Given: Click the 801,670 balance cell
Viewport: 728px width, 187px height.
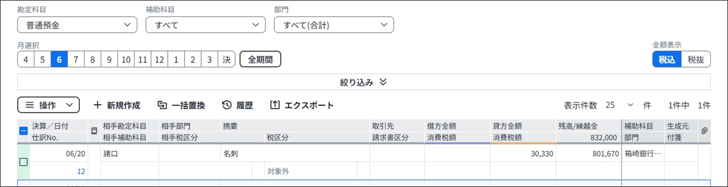Looking at the screenshot, I should [x=589, y=154].
